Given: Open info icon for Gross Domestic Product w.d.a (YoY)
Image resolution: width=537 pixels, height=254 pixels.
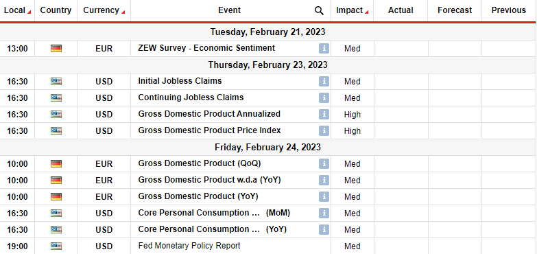Looking at the screenshot, I should point(324,180).
